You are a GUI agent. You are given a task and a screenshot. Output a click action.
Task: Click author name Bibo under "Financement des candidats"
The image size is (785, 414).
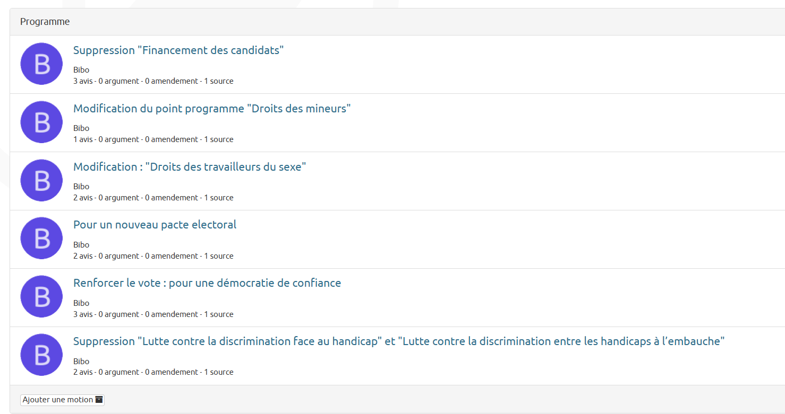81,70
